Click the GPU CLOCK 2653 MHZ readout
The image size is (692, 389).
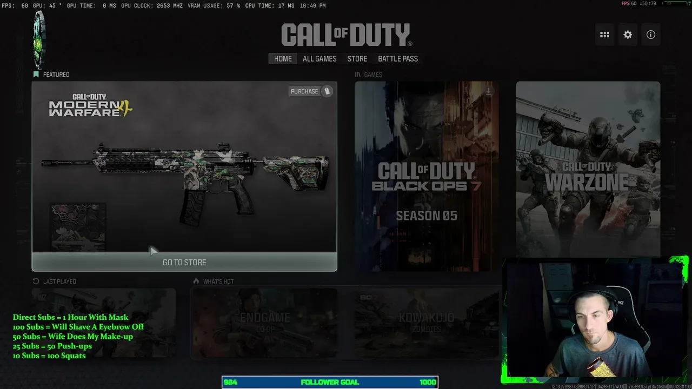(152, 5)
